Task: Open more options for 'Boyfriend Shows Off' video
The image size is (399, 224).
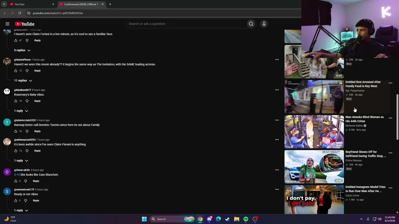Action: tap(390, 153)
